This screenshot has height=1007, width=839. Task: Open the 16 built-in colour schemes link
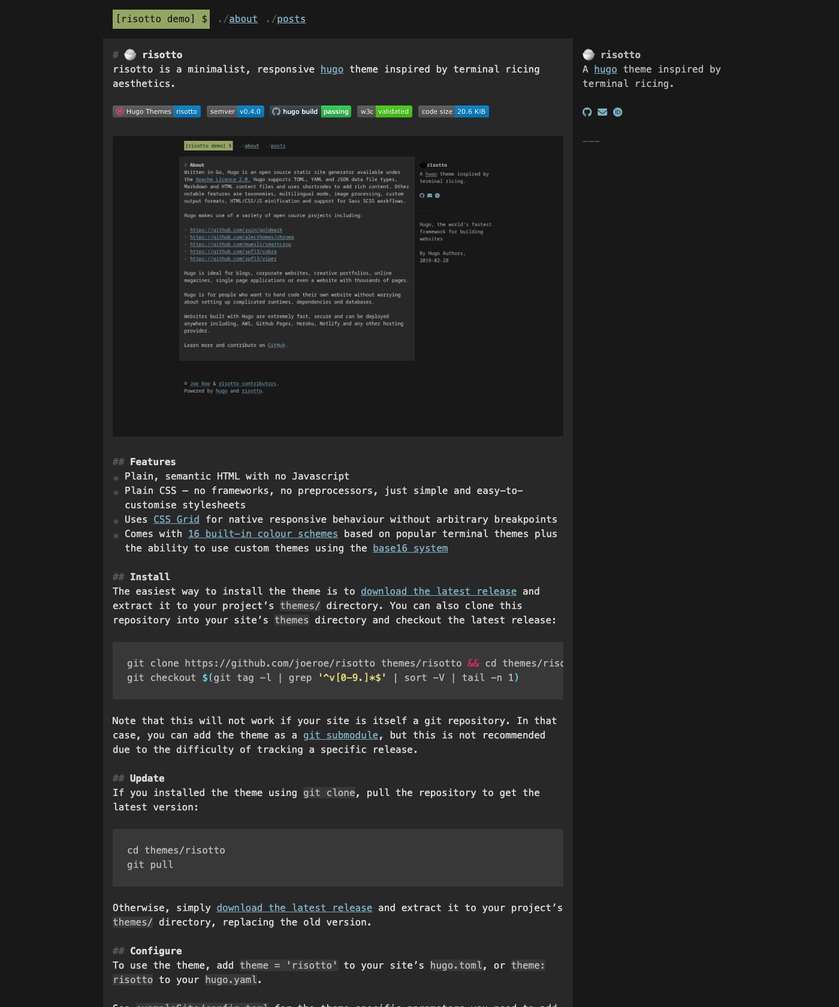262,533
